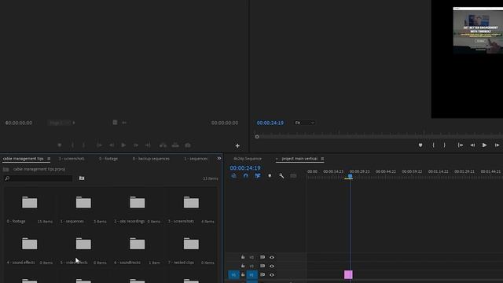Open cable management tips panel menu
The width and height of the screenshot is (503, 283).
[49, 159]
